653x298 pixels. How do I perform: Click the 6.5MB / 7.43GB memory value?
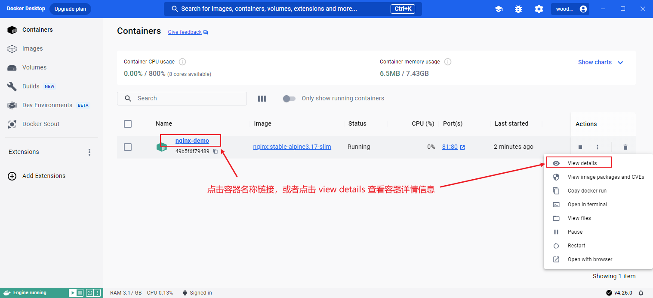404,73
